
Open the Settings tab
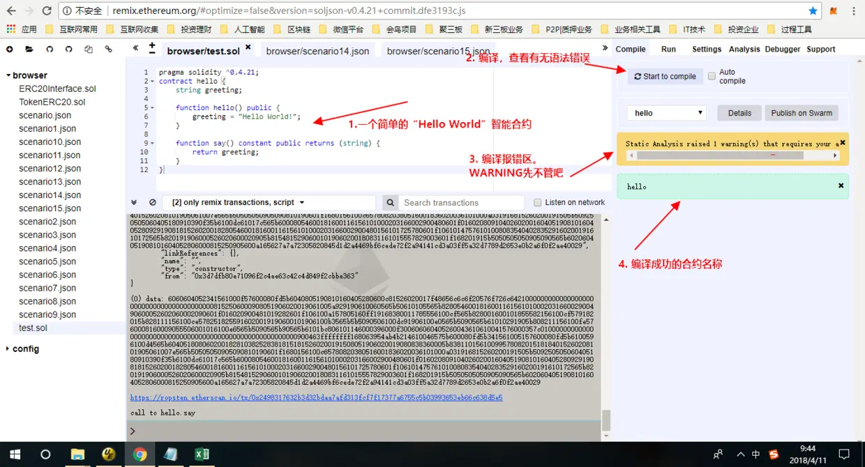point(707,49)
